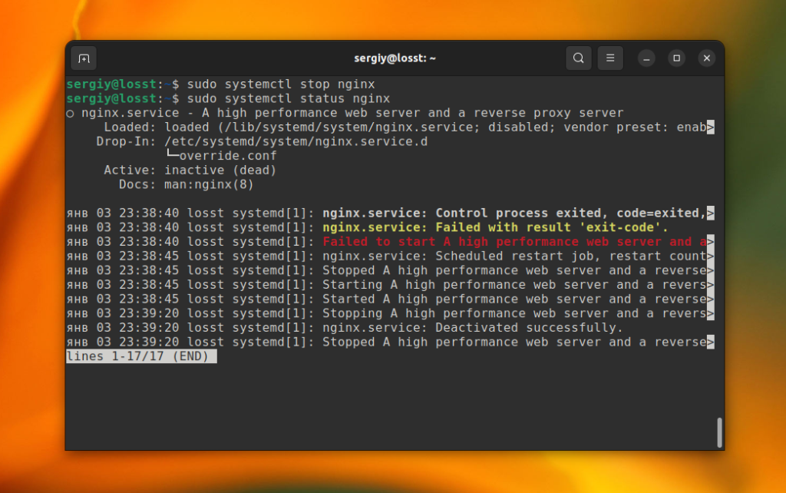Image resolution: width=786 pixels, height=493 pixels.
Task: Click the 'Control process exited' log line
Action: tap(390, 213)
